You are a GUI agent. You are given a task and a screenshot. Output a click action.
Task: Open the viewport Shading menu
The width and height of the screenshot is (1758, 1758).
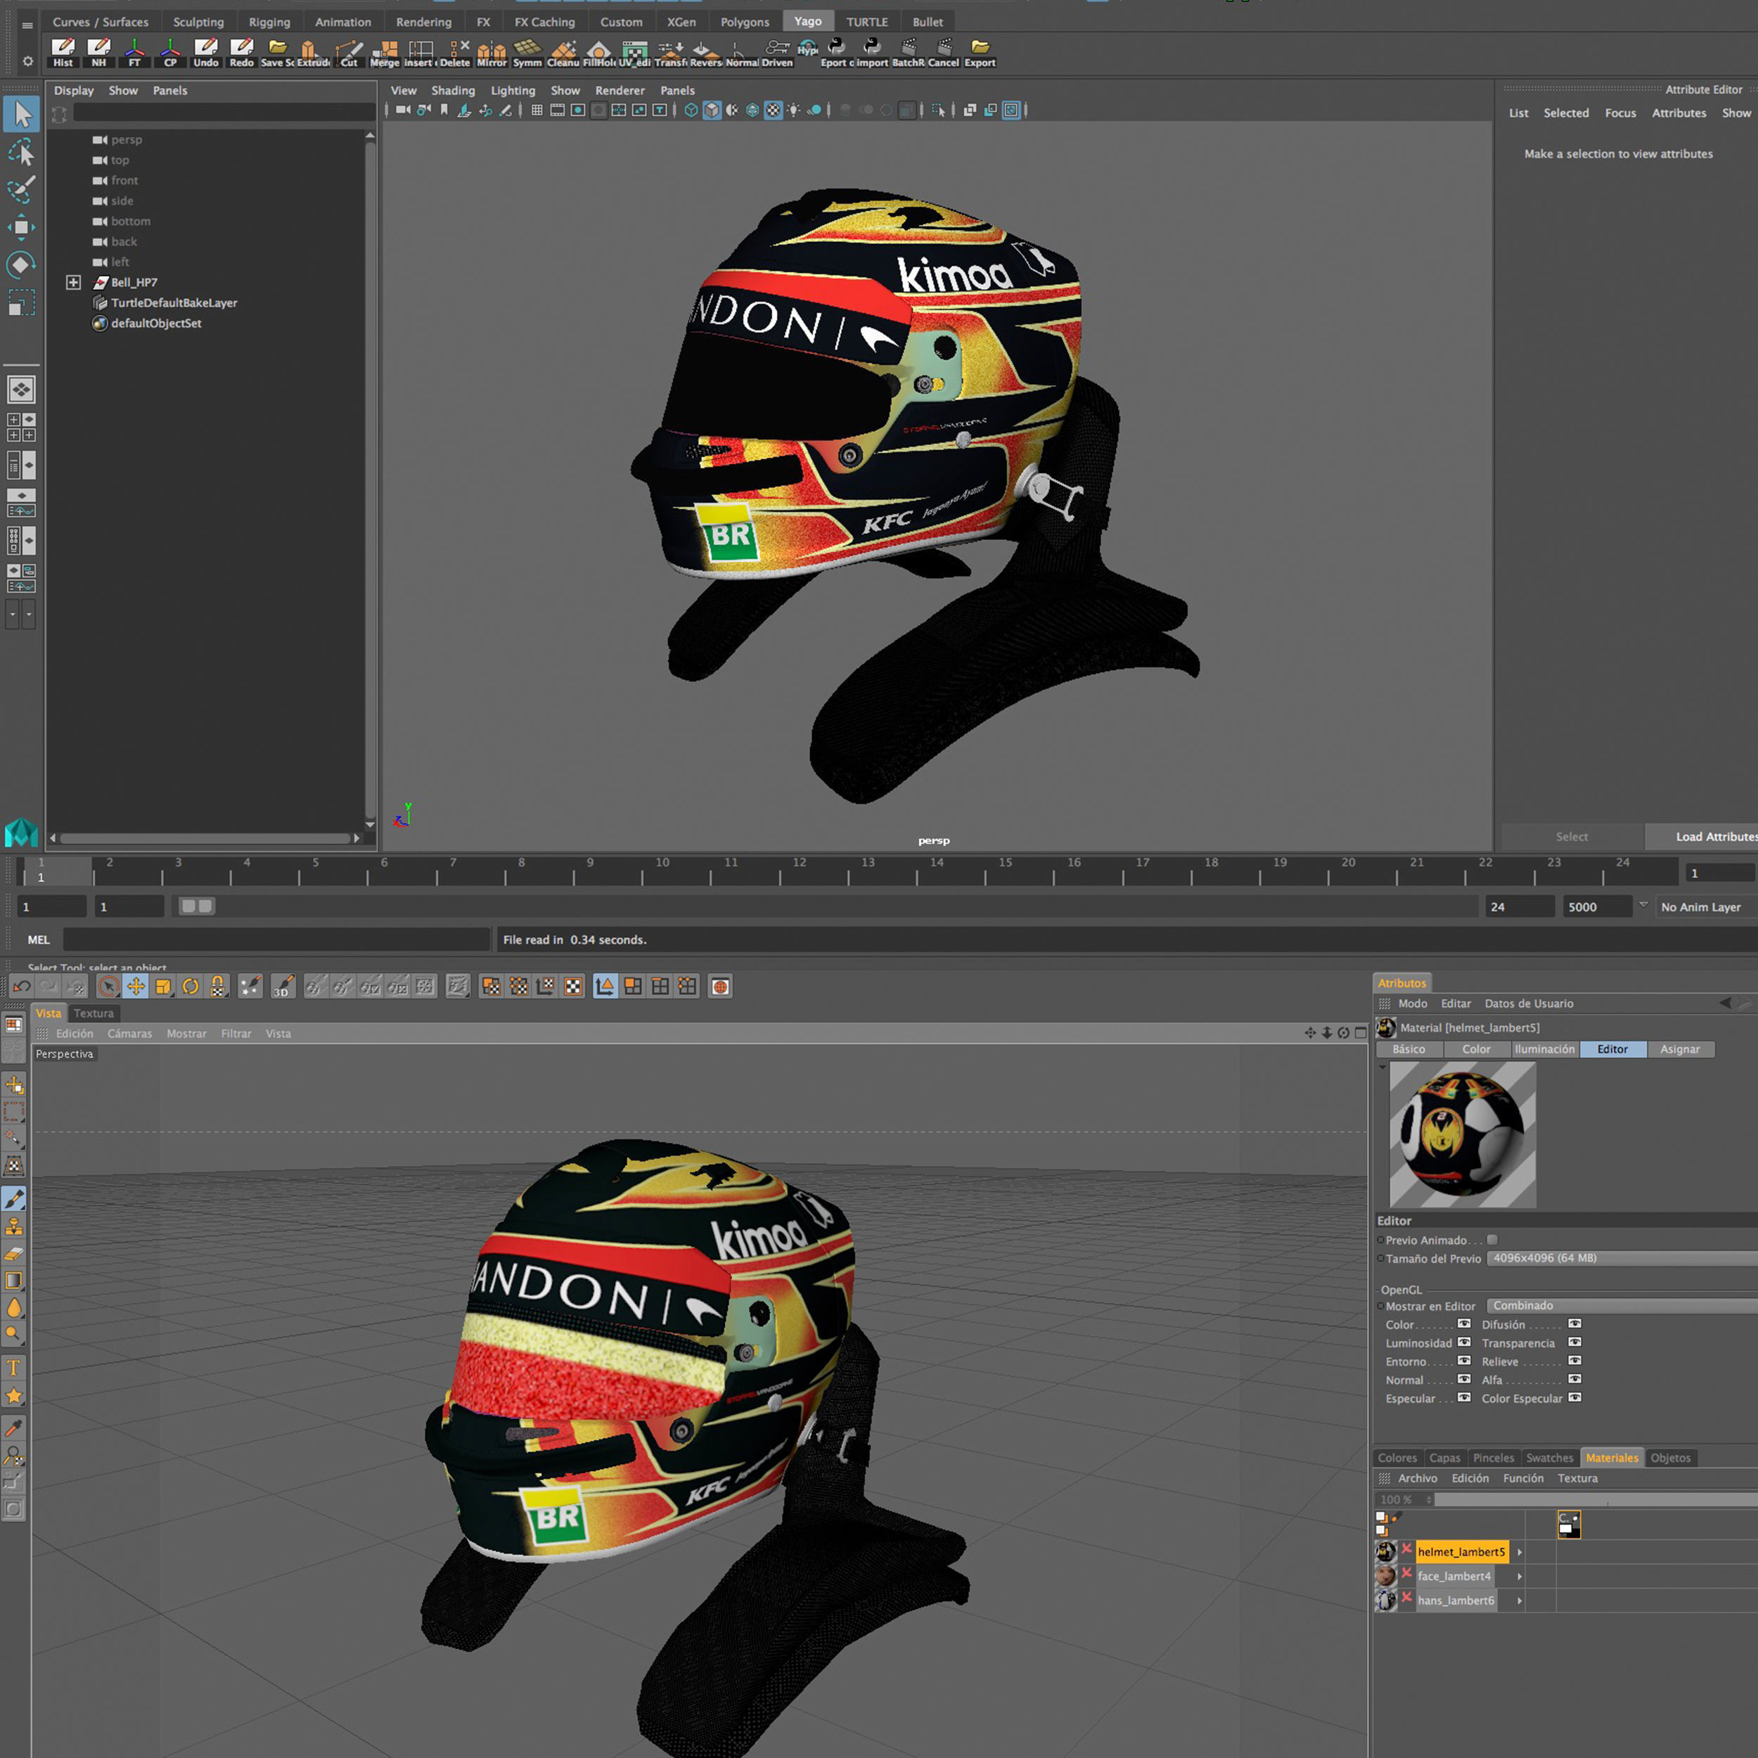pos(453,90)
